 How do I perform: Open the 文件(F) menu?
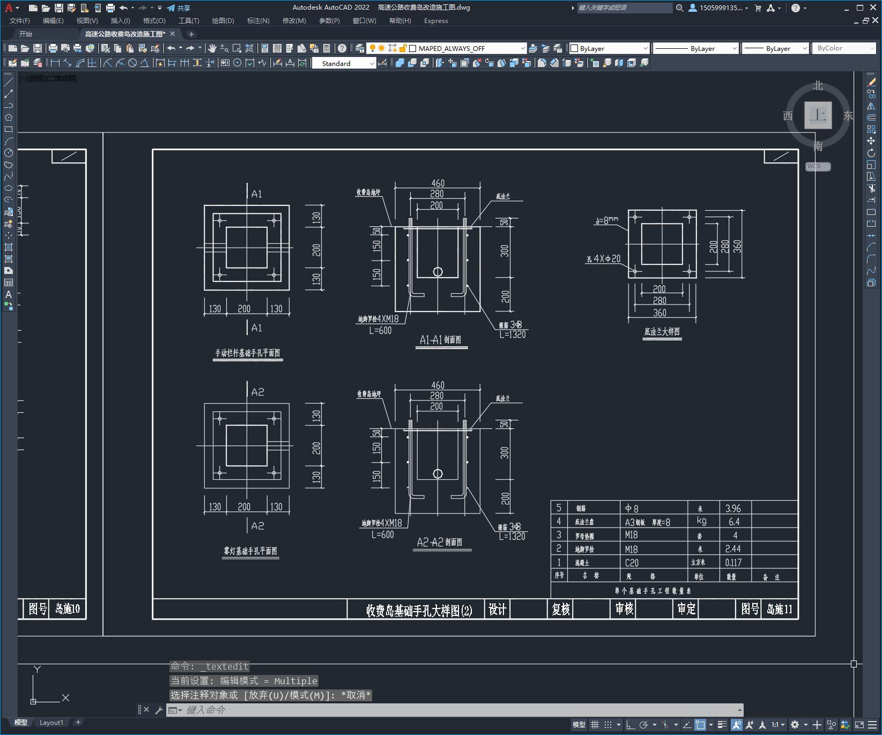(20, 21)
